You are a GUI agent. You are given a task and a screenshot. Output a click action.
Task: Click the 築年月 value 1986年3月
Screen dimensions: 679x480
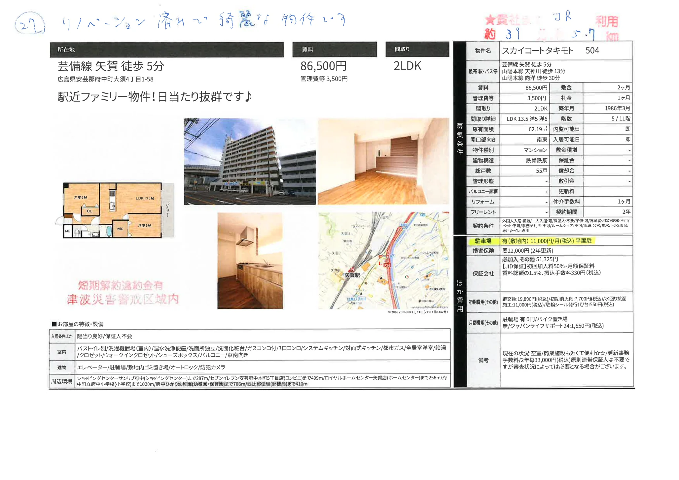pyautogui.click(x=617, y=108)
